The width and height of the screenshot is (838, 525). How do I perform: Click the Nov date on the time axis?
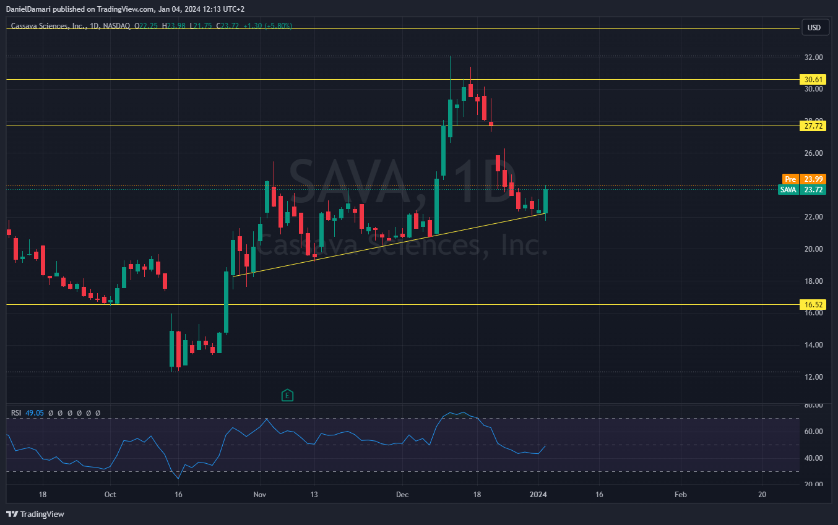[260, 495]
